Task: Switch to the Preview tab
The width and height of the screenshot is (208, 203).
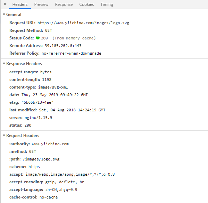Action: [x=41, y=4]
